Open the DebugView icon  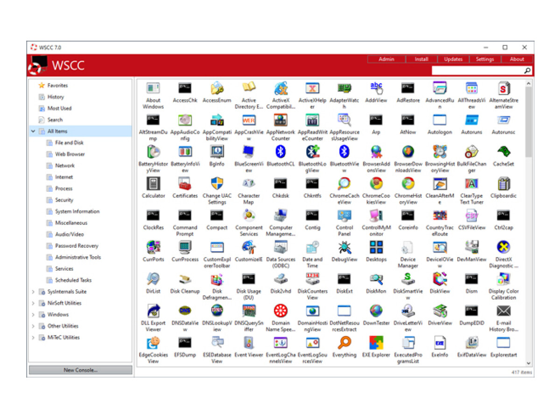point(344,247)
